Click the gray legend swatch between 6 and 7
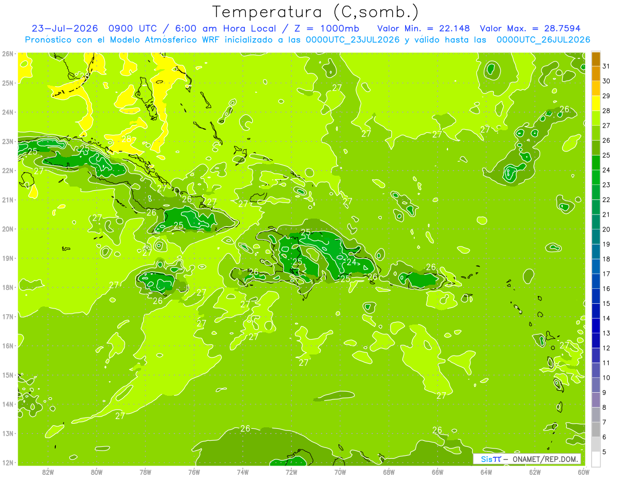 (x=596, y=429)
